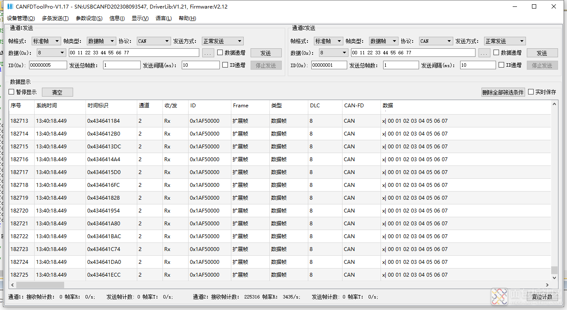Image resolution: width=567 pixels, height=310 pixels.
Task: Select row with sequence 182725
Action: click(280, 275)
